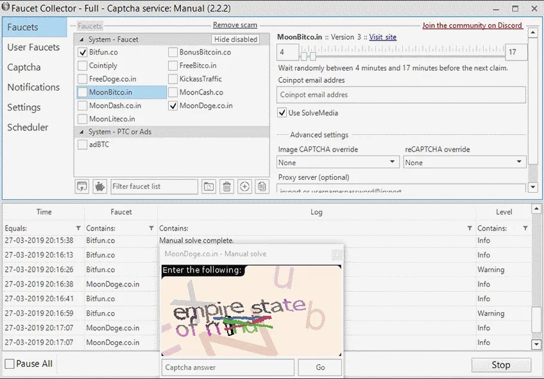Uncheck the MoonDoge.co.in checkbox
The height and width of the screenshot is (379, 544).
(173, 105)
